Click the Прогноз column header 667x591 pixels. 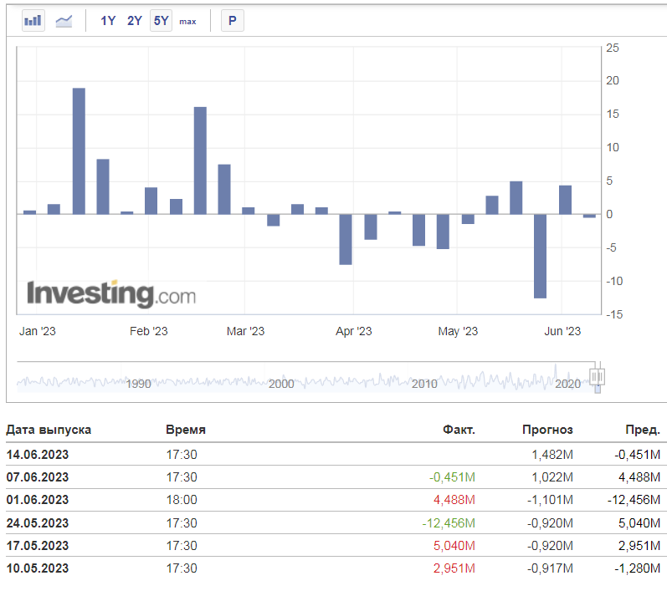(x=547, y=430)
